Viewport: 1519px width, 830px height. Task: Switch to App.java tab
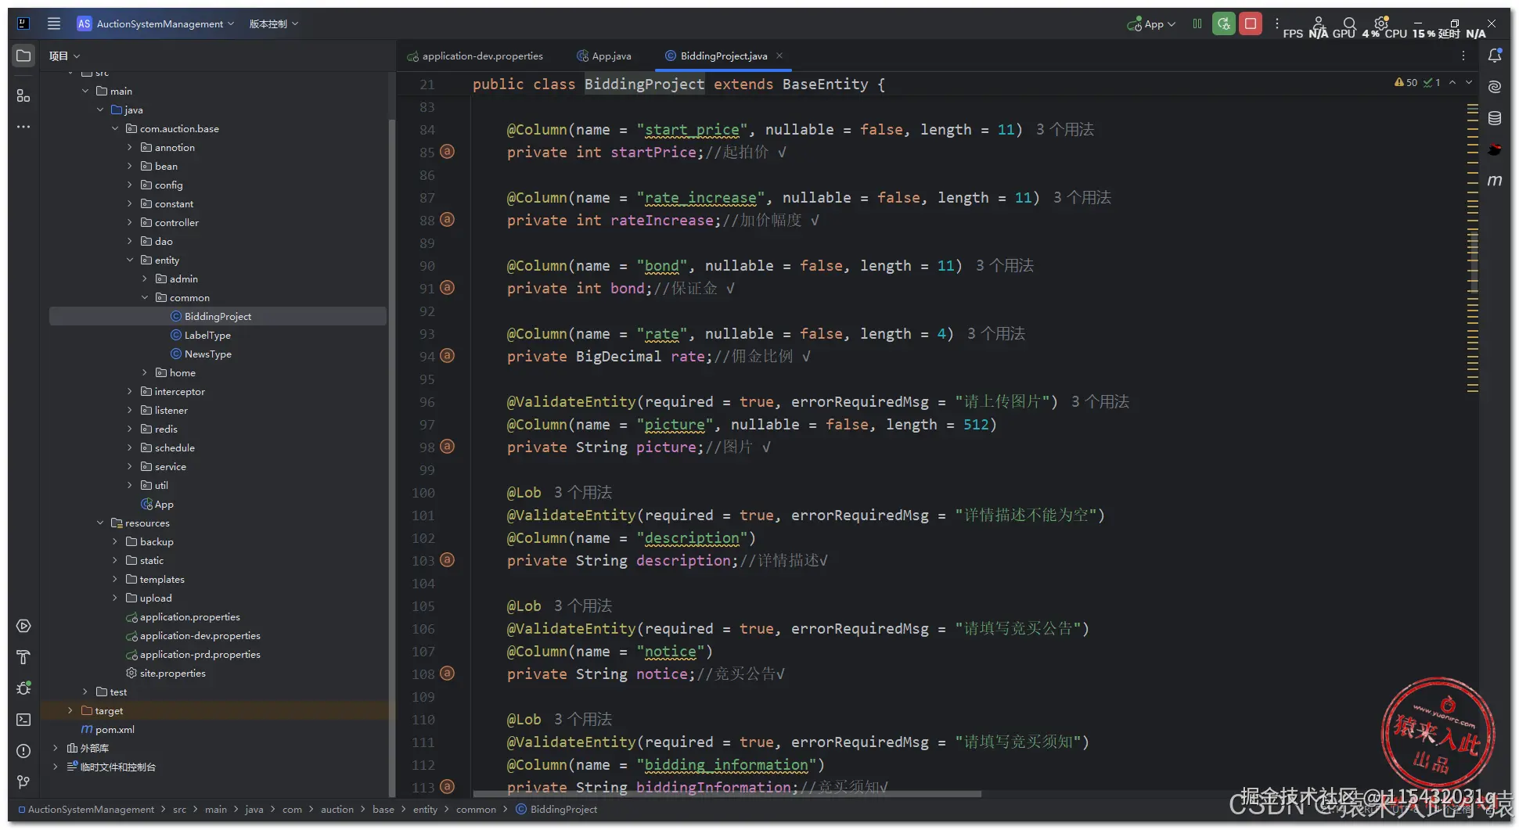604,56
